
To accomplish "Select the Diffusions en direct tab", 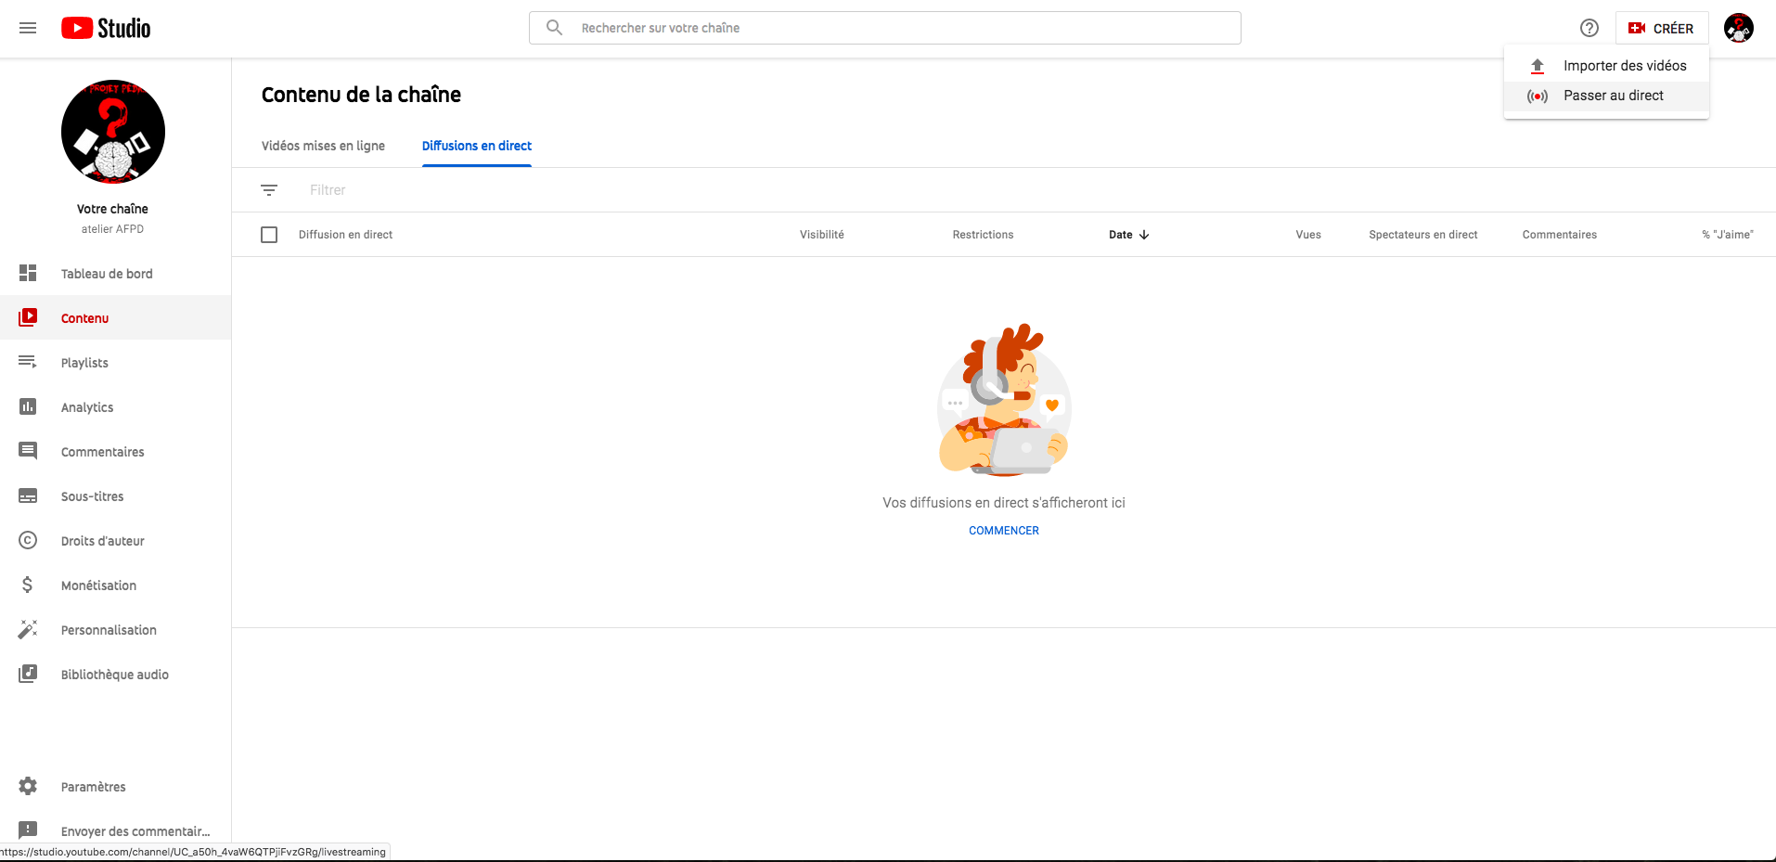I will (476, 146).
